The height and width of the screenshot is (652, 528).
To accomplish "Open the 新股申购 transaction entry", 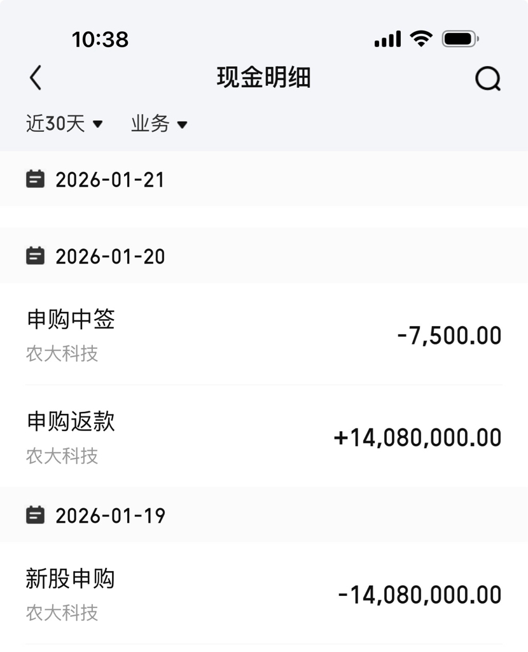I will tap(264, 593).
